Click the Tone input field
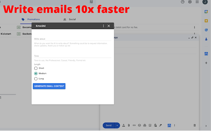 coord(73,56)
